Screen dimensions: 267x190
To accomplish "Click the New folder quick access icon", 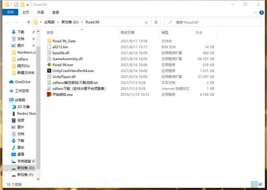I will click(23, 4).
